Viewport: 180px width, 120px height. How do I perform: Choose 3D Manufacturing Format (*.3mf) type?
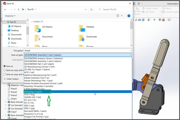pos(78,67)
